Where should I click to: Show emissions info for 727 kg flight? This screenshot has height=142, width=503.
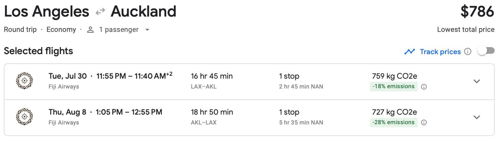pos(424,123)
